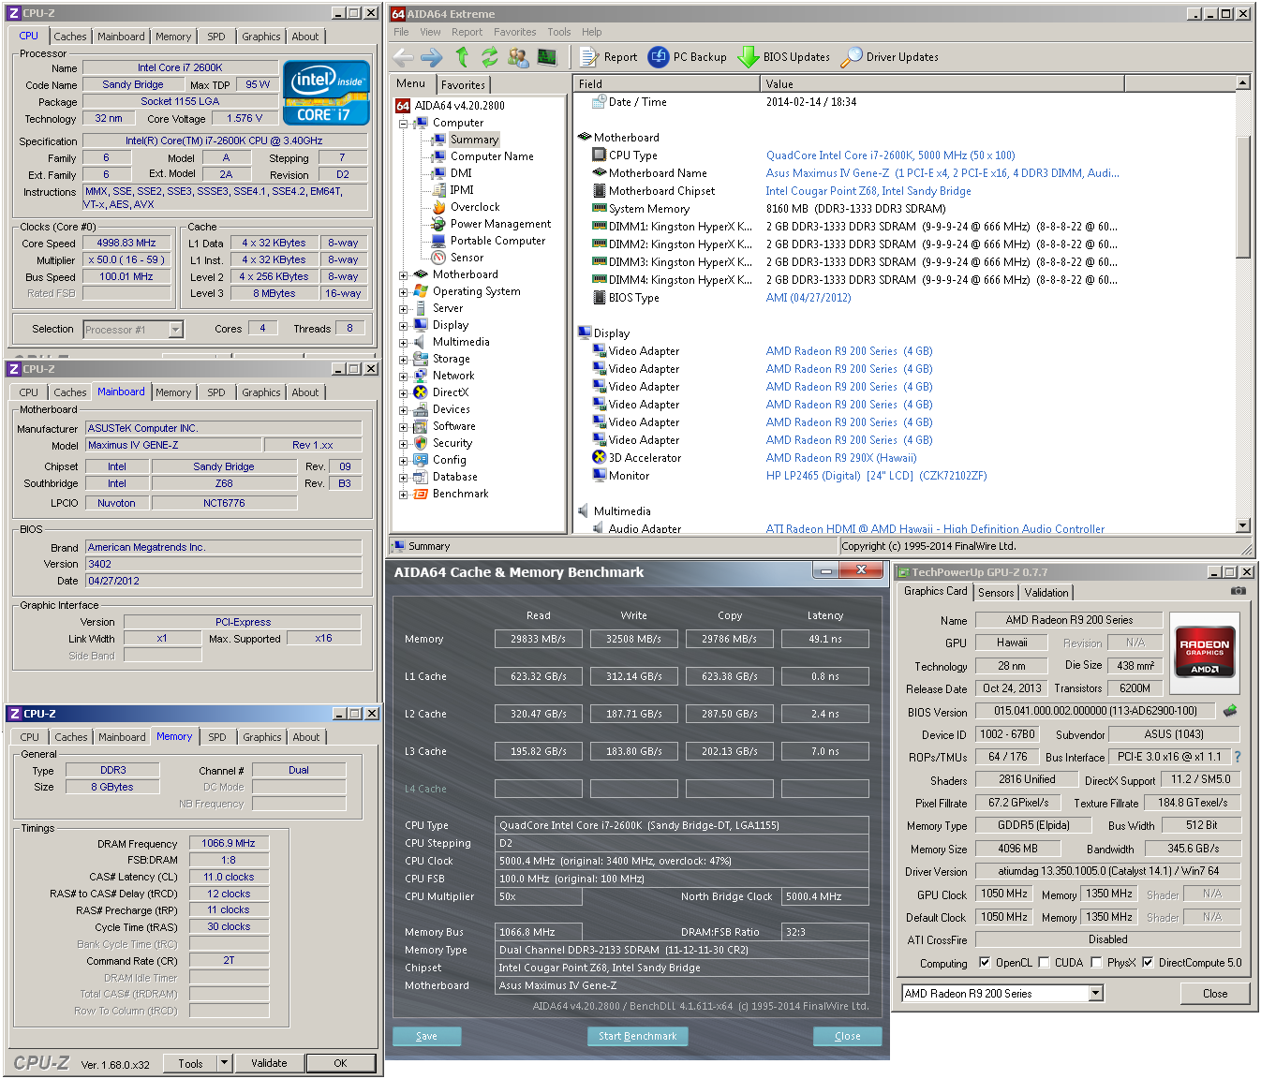Select IPMI in the AIDA64 tree
Screen dimensions: 1261x1079
pyautogui.click(x=462, y=190)
